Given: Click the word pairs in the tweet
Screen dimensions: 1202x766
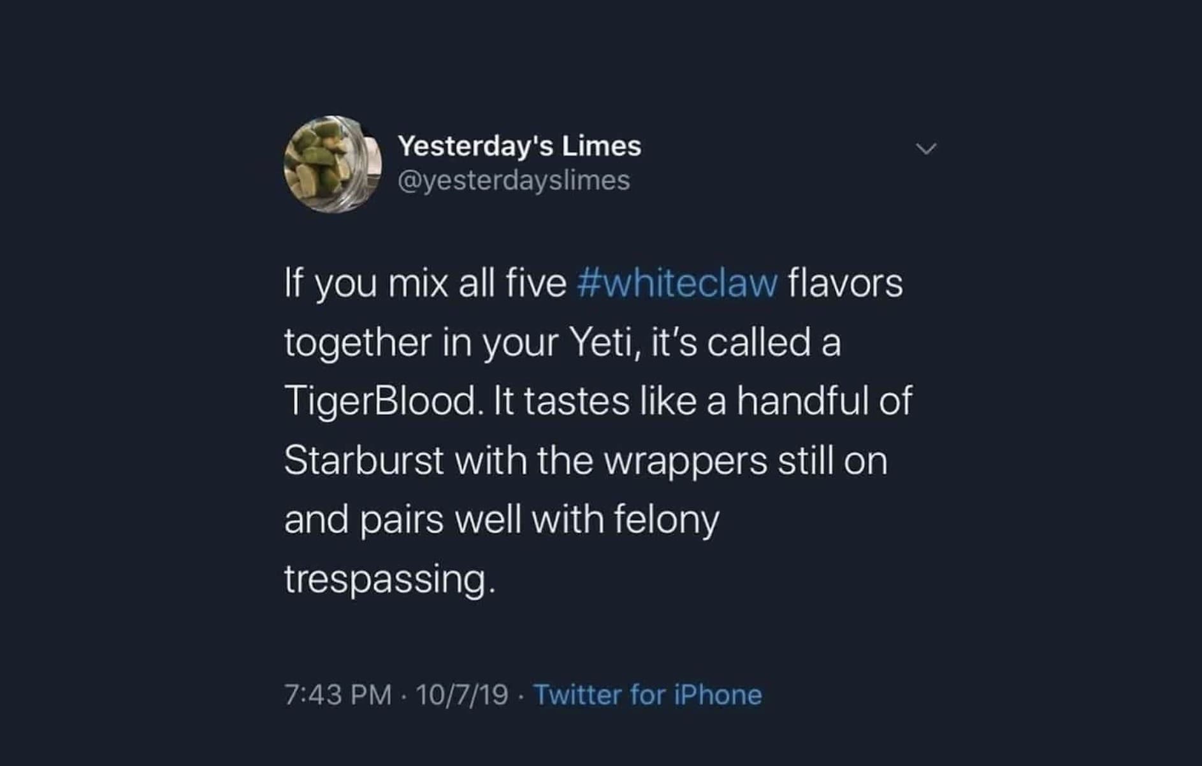Looking at the screenshot, I should (402, 520).
